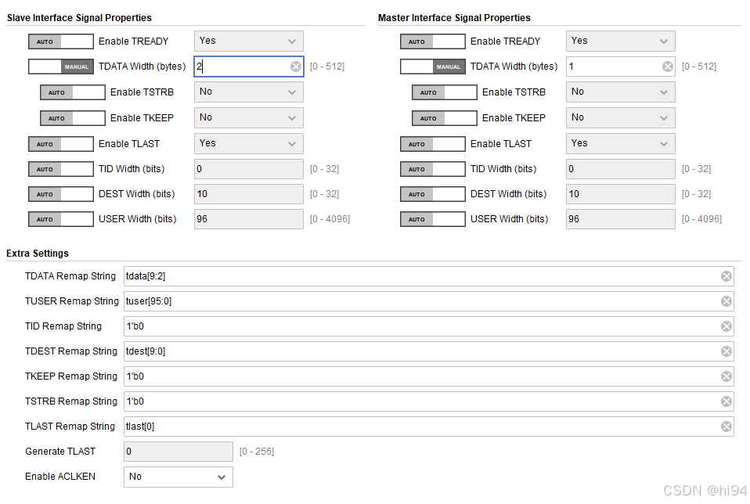Clear the TDATA Remap String field
The image size is (750, 504).
[x=726, y=276]
